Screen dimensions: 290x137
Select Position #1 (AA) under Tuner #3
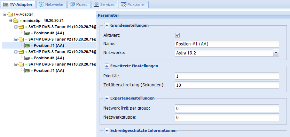tap(49, 58)
